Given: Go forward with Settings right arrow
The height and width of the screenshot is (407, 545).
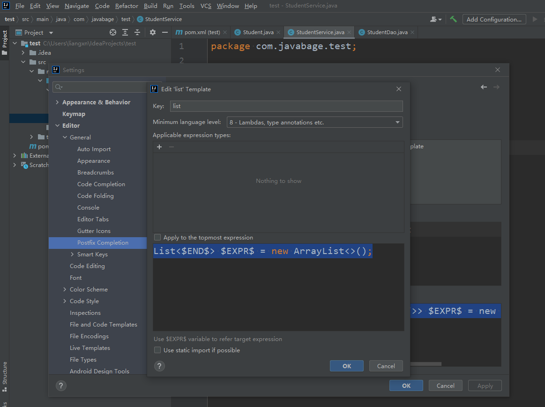Looking at the screenshot, I should click(496, 87).
